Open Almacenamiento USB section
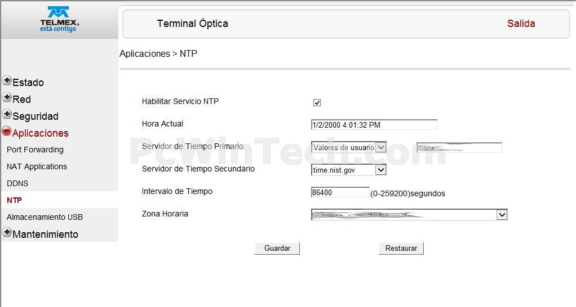The image size is (576, 307). tap(45, 217)
